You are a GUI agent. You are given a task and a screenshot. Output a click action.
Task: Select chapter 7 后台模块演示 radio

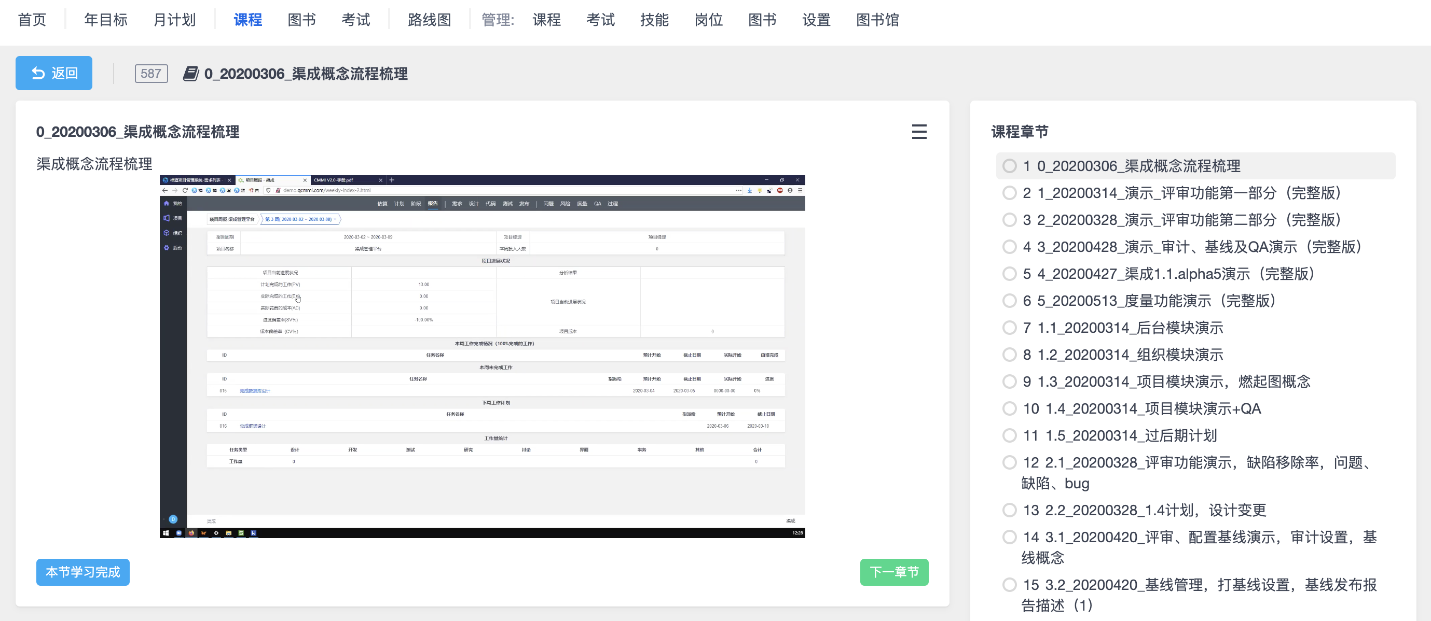pyautogui.click(x=1009, y=328)
